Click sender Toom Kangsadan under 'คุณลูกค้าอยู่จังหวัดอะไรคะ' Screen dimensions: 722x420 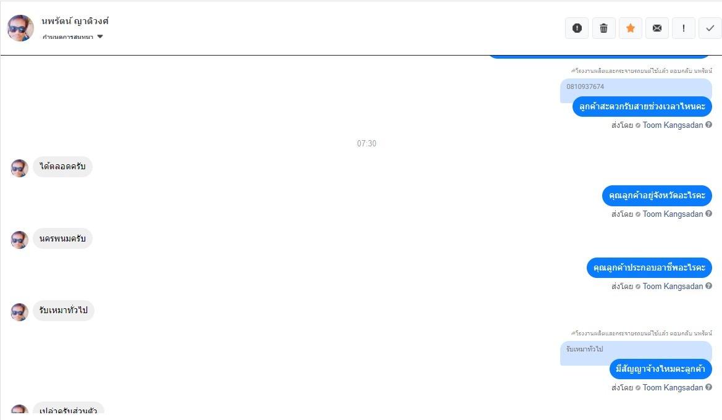pyautogui.click(x=673, y=214)
